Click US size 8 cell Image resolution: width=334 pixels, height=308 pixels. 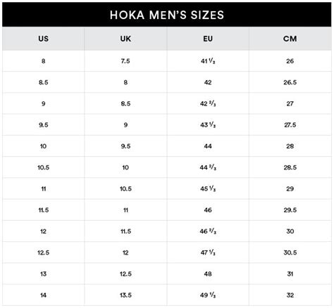pyautogui.click(x=43, y=61)
